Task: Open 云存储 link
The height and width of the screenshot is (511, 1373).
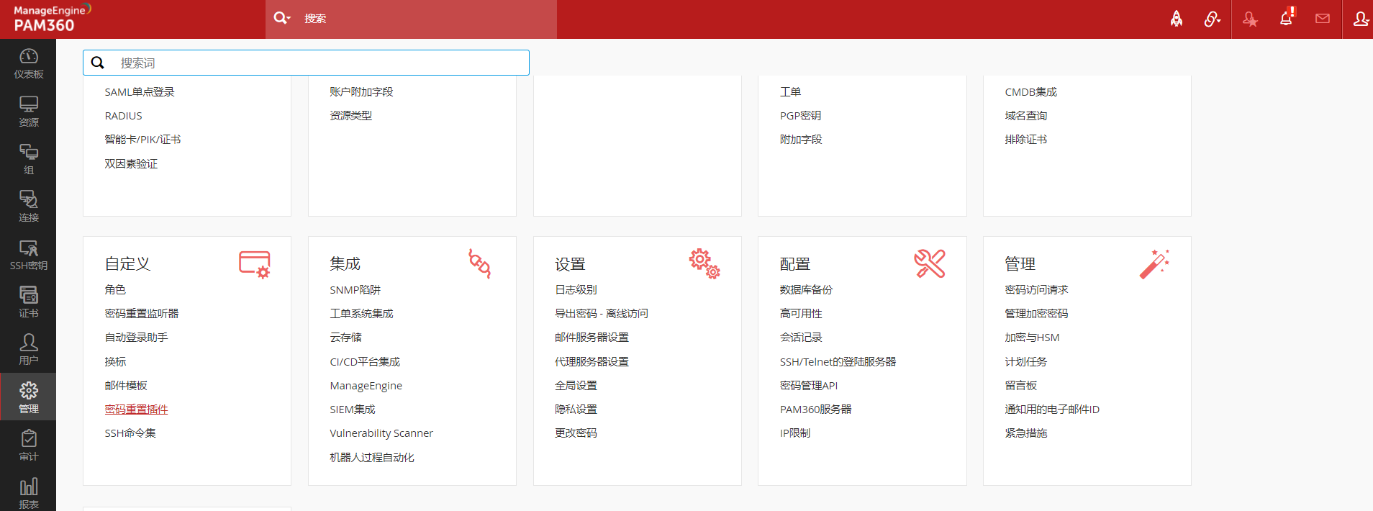Action: 345,338
